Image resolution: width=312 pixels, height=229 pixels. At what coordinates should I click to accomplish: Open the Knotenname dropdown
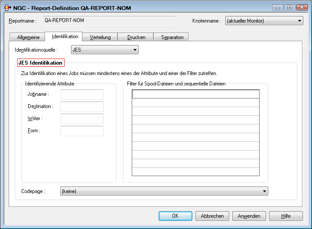pyautogui.click(x=264, y=21)
